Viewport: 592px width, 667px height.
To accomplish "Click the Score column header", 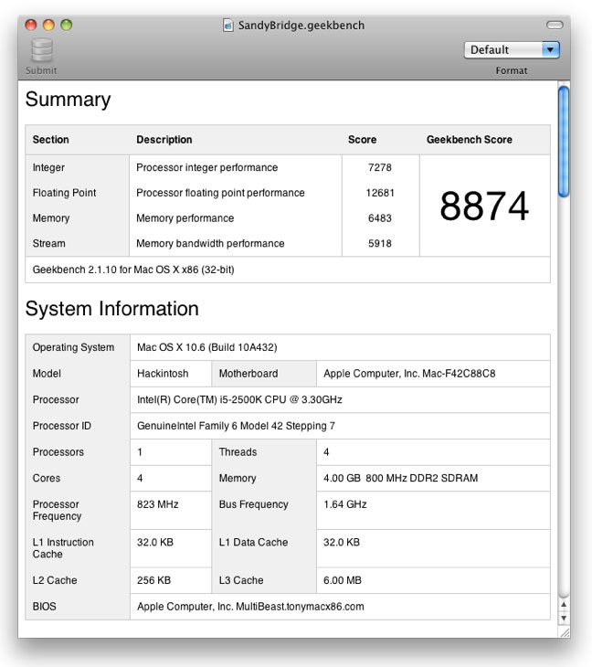I will 362,140.
